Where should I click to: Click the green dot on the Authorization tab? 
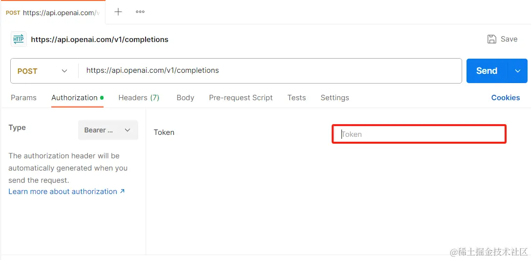(x=102, y=98)
